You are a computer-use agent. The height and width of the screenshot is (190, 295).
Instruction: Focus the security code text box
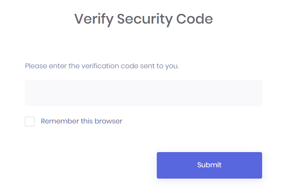pyautogui.click(x=143, y=93)
